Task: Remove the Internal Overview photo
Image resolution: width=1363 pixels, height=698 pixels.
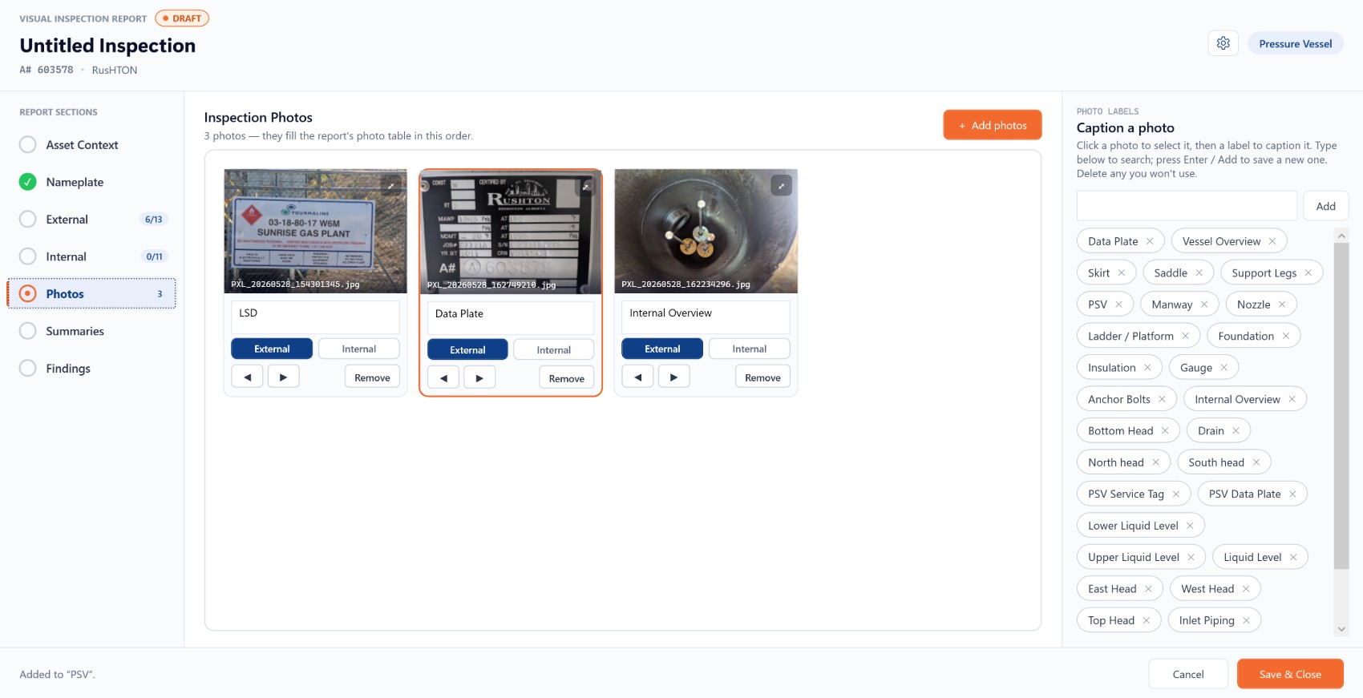Action: [762, 377]
